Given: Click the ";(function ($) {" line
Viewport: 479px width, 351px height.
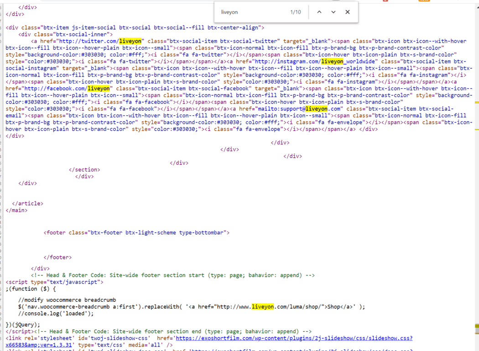Looking at the screenshot, I should click(x=31, y=289).
